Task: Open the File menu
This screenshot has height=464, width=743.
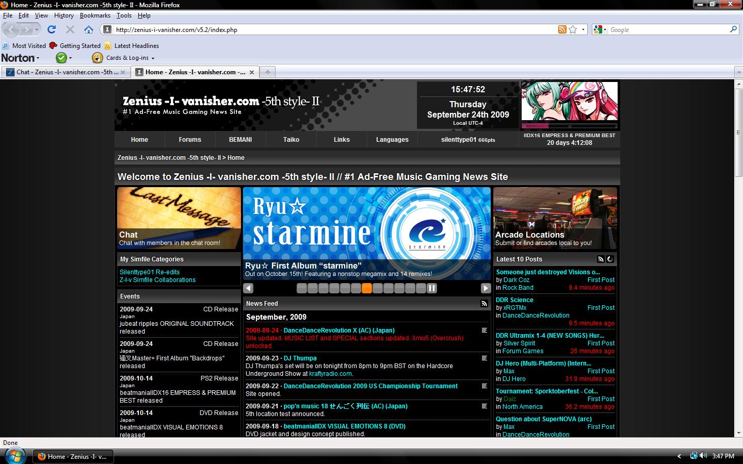Action: coord(8,15)
